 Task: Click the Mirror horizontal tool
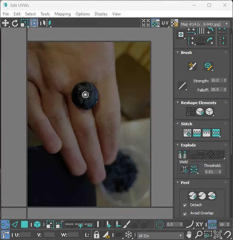[47, 23]
